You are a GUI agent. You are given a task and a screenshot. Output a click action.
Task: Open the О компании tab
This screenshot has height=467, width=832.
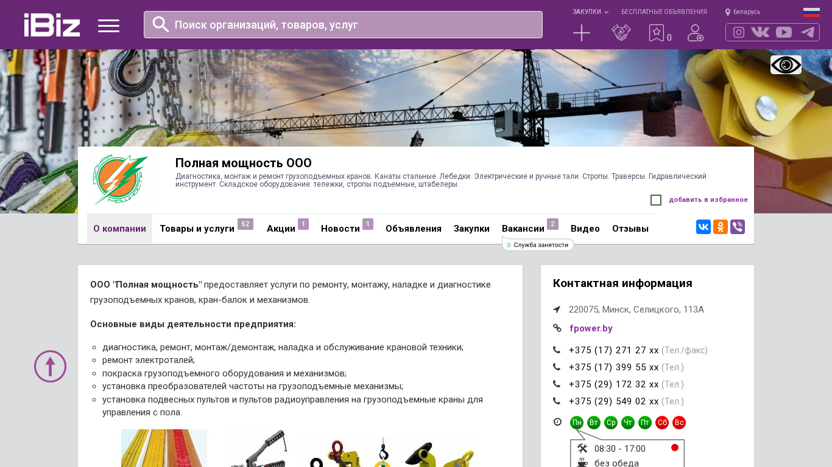tap(119, 229)
